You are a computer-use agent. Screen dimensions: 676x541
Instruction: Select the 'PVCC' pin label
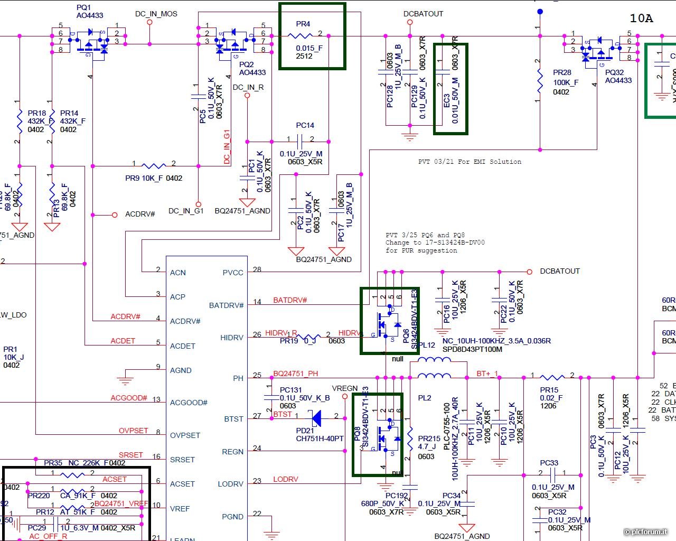click(x=233, y=273)
